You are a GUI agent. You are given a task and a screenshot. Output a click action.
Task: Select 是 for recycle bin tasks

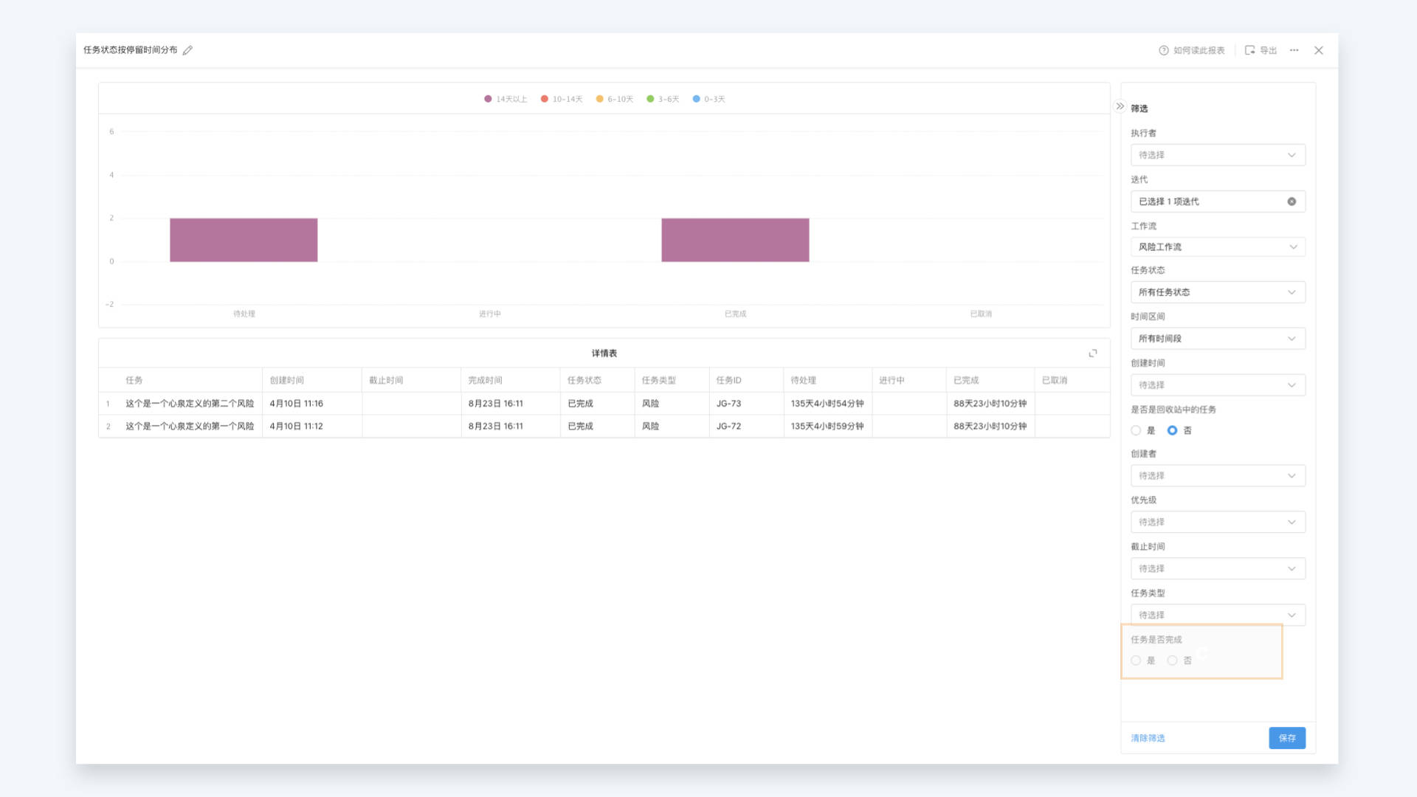(x=1136, y=430)
